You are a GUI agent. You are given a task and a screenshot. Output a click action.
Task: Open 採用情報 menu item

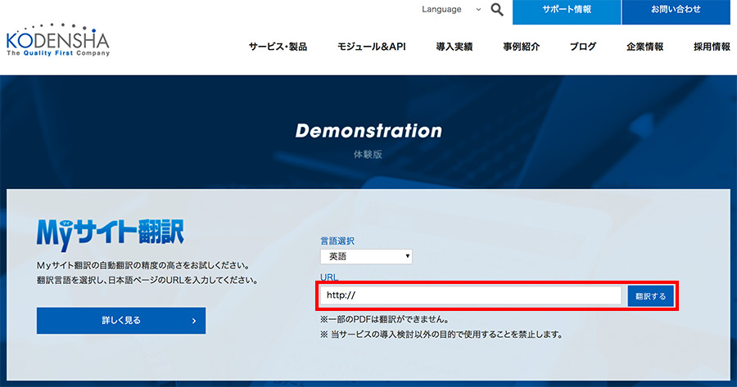(712, 47)
